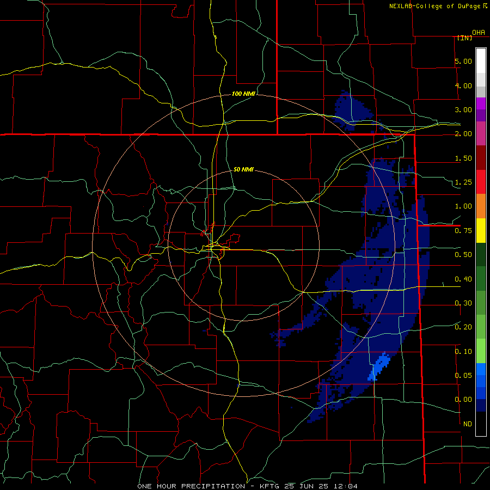
Task: Select the 0.40 legend value
Action: [x=463, y=279]
